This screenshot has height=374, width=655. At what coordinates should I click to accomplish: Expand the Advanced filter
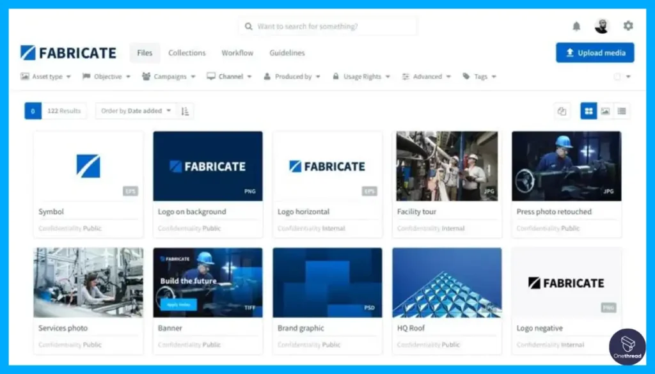pyautogui.click(x=427, y=76)
